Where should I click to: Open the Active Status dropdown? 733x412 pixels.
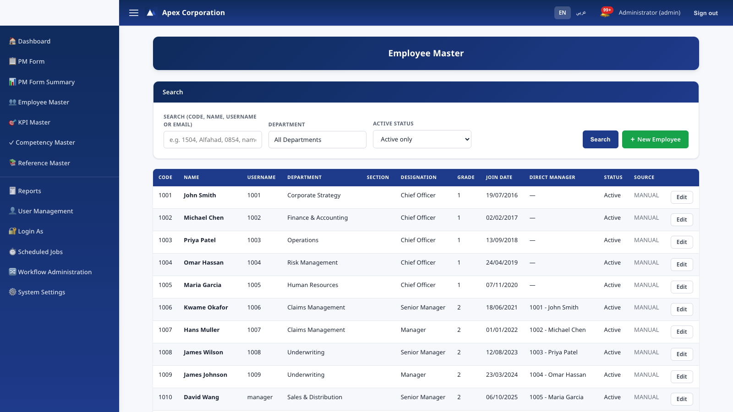[x=422, y=139]
